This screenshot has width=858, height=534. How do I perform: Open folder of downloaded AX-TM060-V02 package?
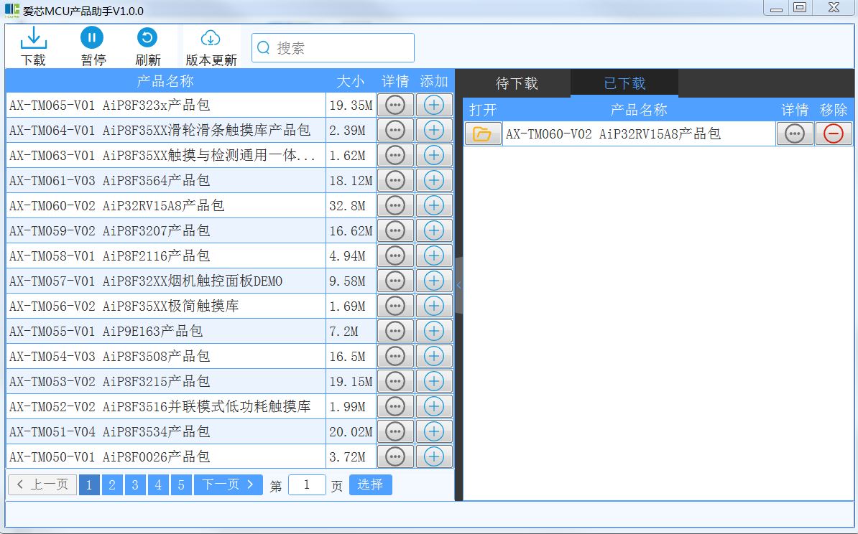tap(482, 134)
